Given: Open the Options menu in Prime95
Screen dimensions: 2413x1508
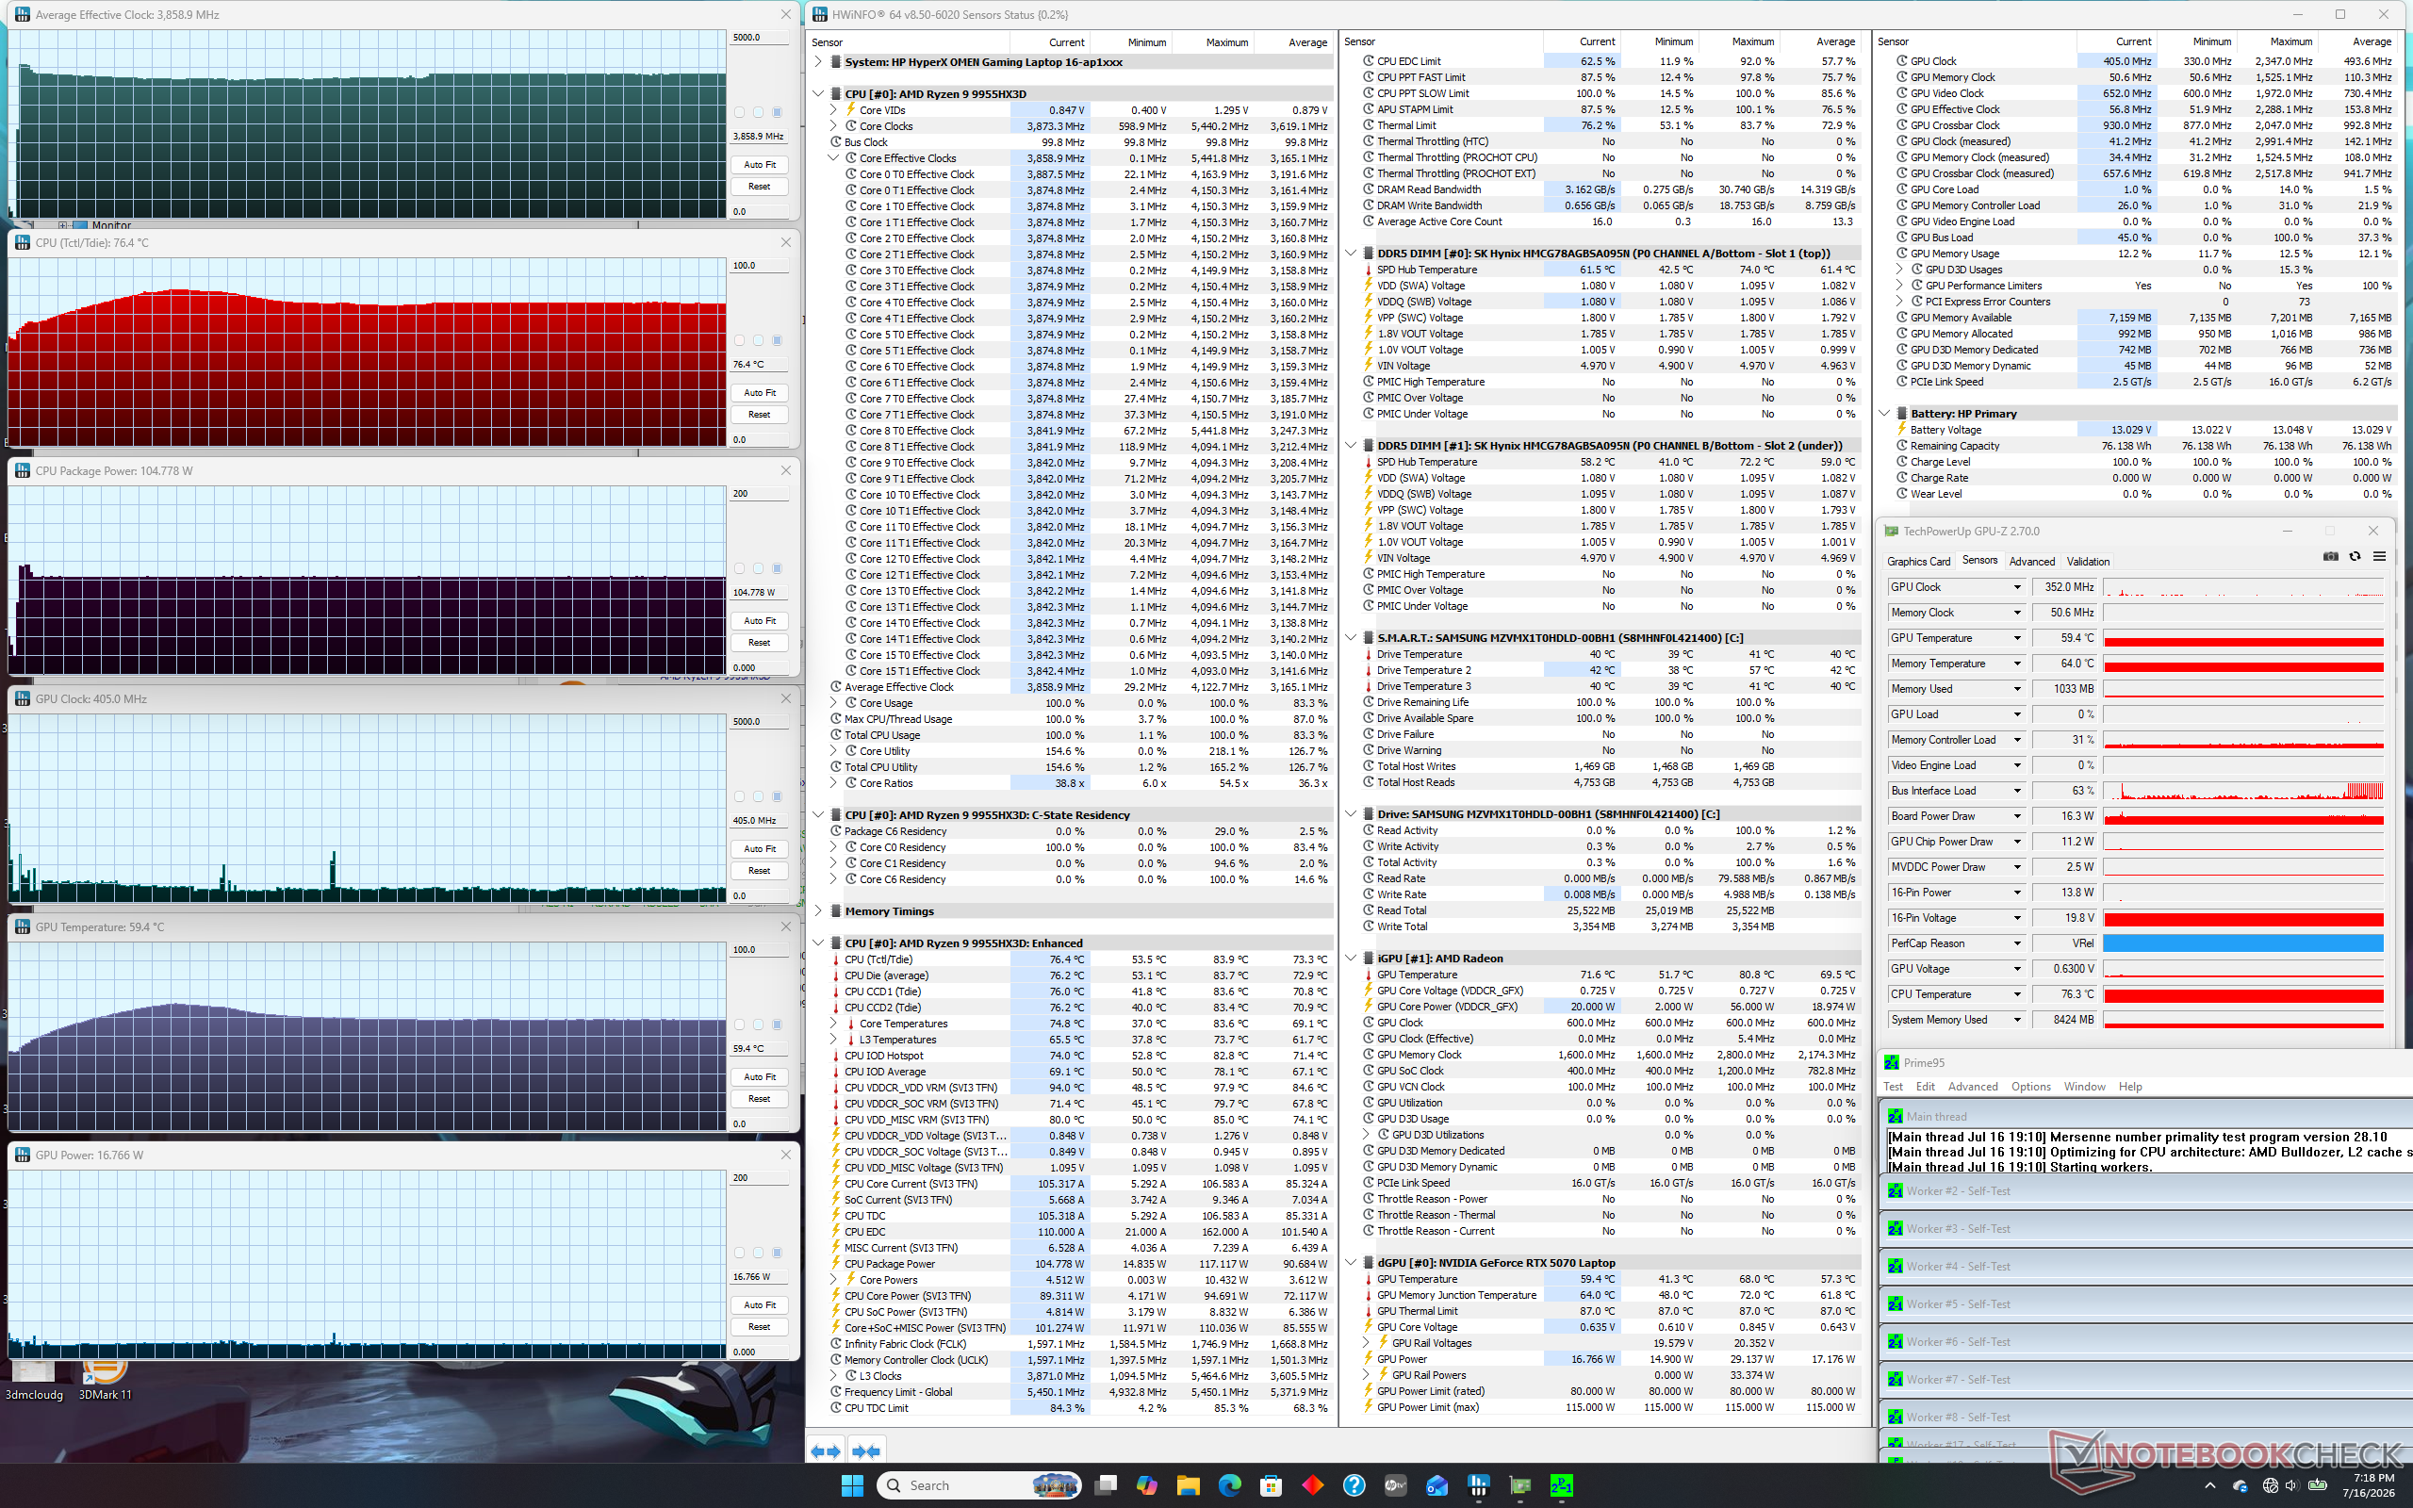Looking at the screenshot, I should click(x=2030, y=1086).
